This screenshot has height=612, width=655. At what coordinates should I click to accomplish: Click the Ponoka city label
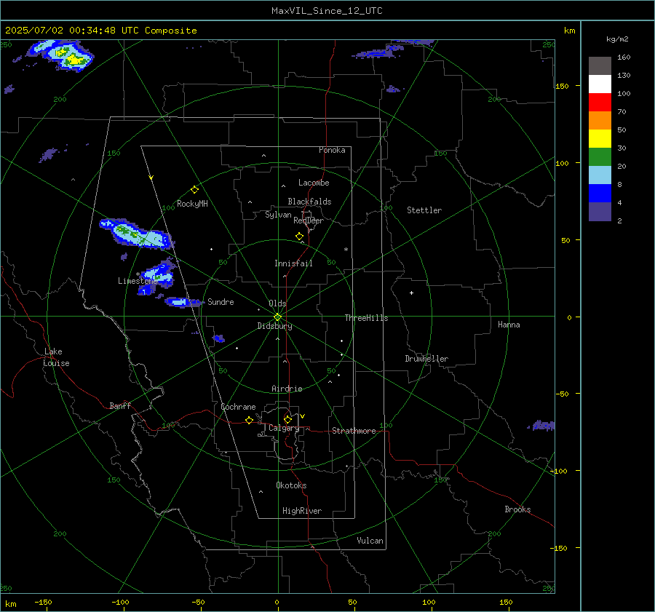point(332,150)
